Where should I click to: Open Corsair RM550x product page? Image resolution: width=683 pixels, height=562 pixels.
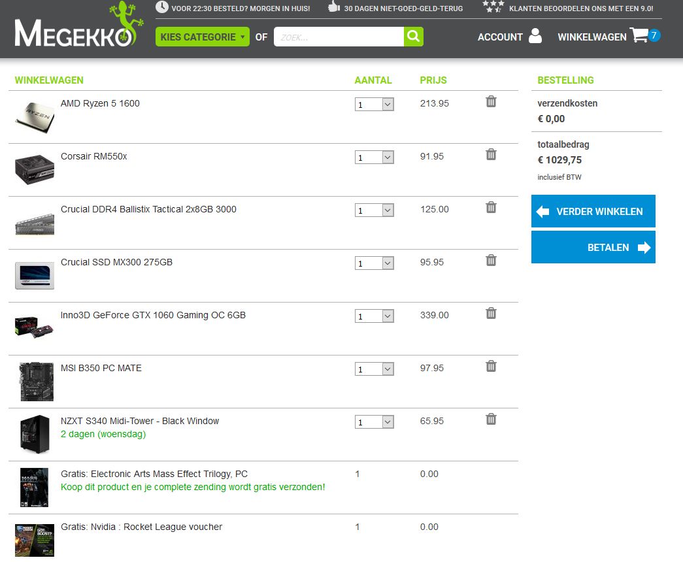[x=93, y=156]
